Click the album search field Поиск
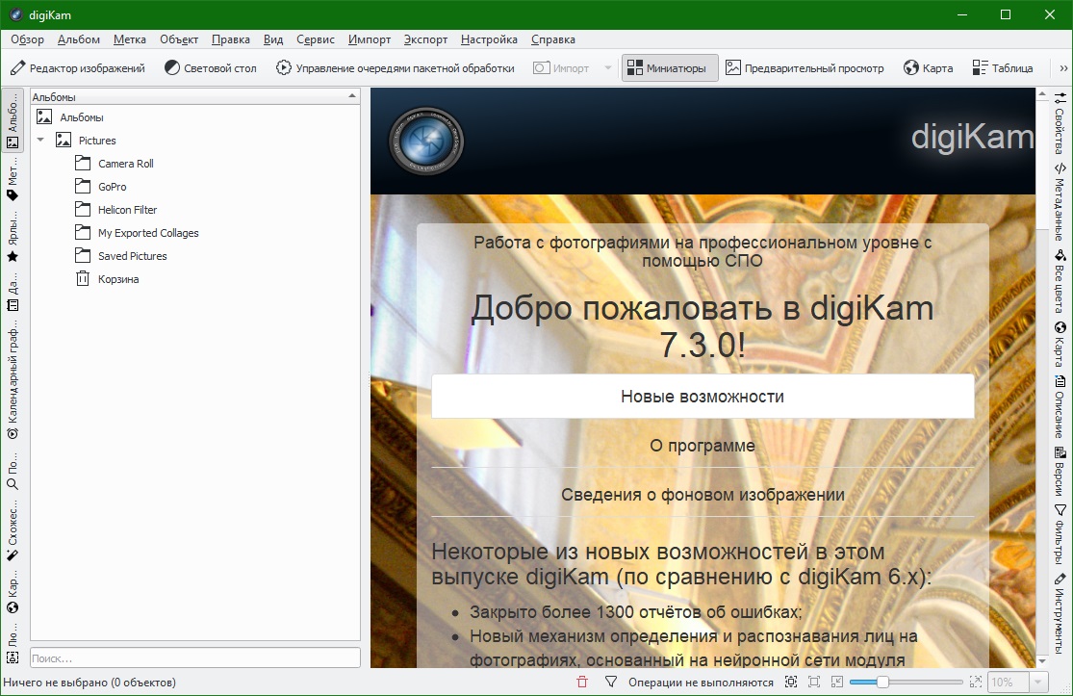 point(195,657)
